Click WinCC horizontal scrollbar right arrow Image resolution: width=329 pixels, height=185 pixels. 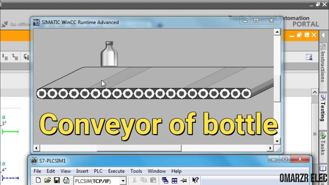tap(270, 148)
